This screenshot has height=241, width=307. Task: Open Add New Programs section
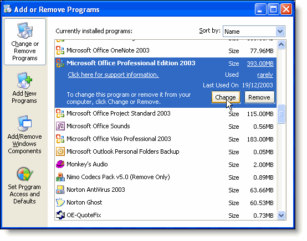point(24,88)
